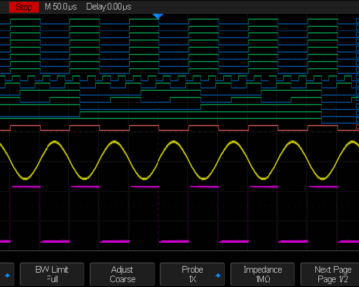Toggle the BW Limit Full setting
Viewport: 359px width, 287px height.
tap(52, 274)
